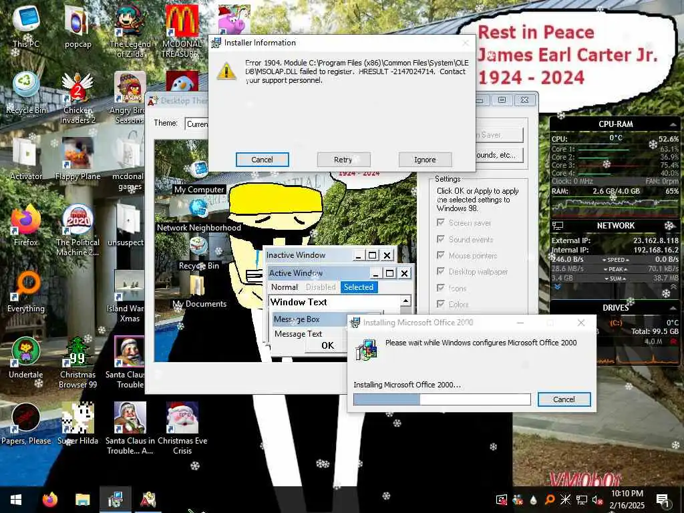The height and width of the screenshot is (513, 684).
Task: Open Christmas Browser 99 icon
Action: point(77,361)
